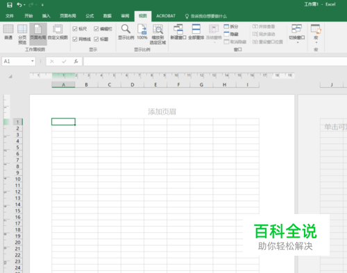Open the Name Box dropdown arrow

pos(33,61)
